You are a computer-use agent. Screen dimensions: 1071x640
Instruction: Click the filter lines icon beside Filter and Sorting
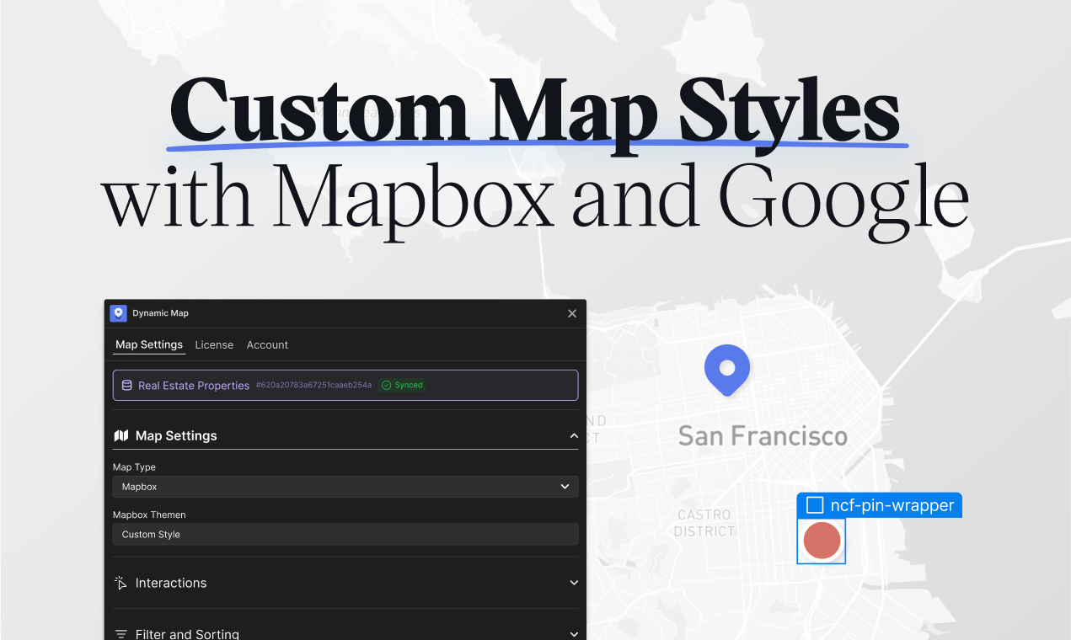120,632
